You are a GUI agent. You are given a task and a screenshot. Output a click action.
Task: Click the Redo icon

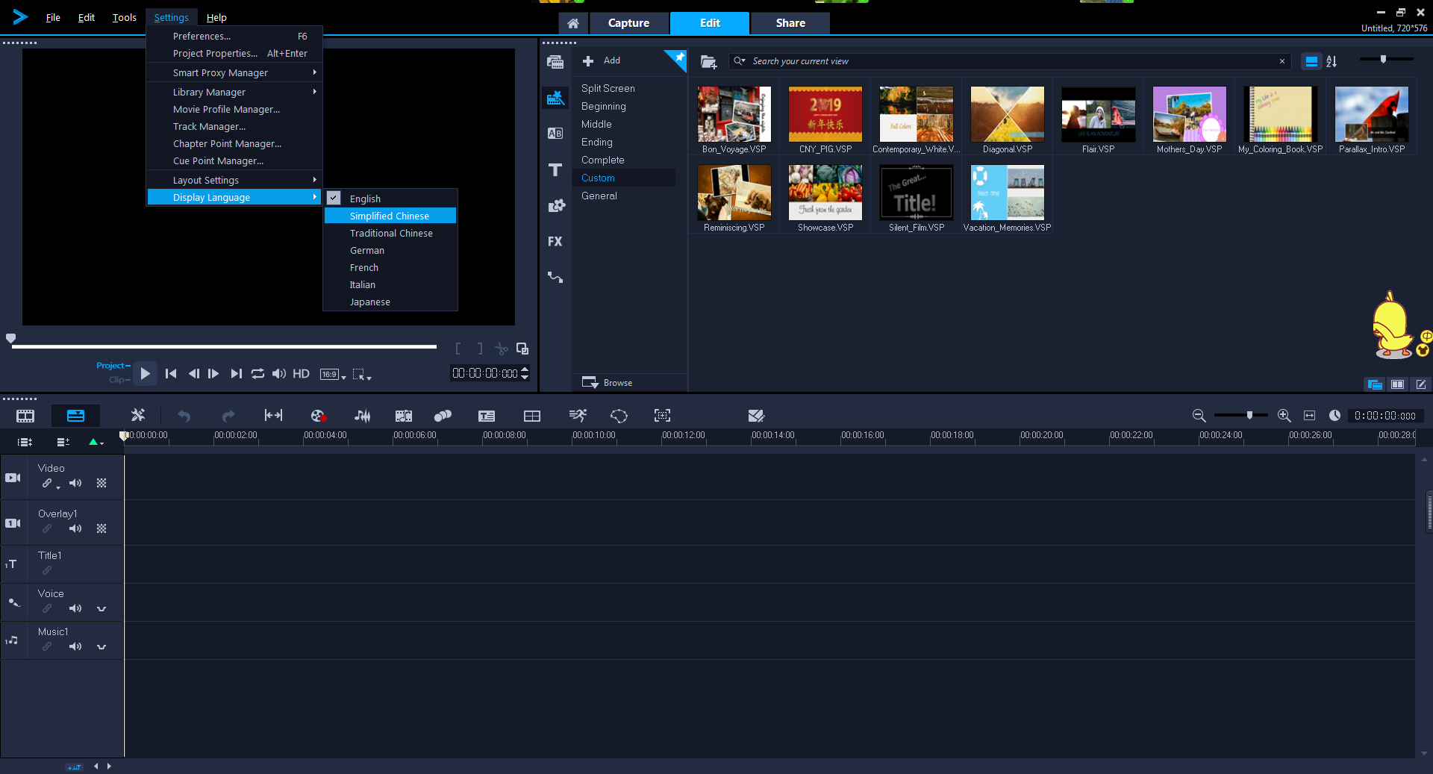coord(228,416)
